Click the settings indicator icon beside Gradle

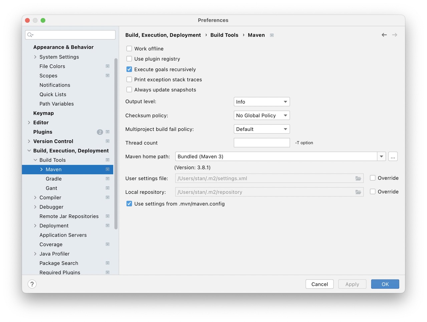107,179
